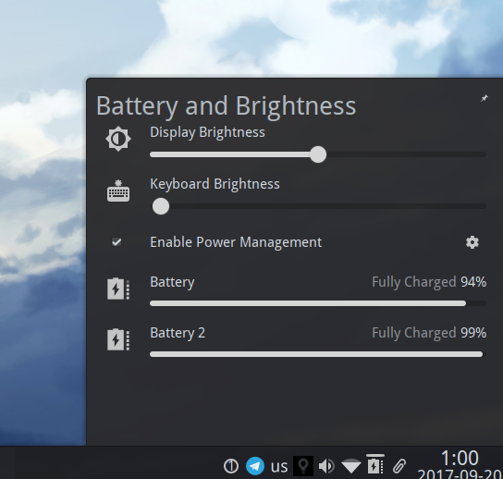Screen dimensions: 503x479
Task: Open the Wi-Fi network tray icon
Action: click(351, 466)
